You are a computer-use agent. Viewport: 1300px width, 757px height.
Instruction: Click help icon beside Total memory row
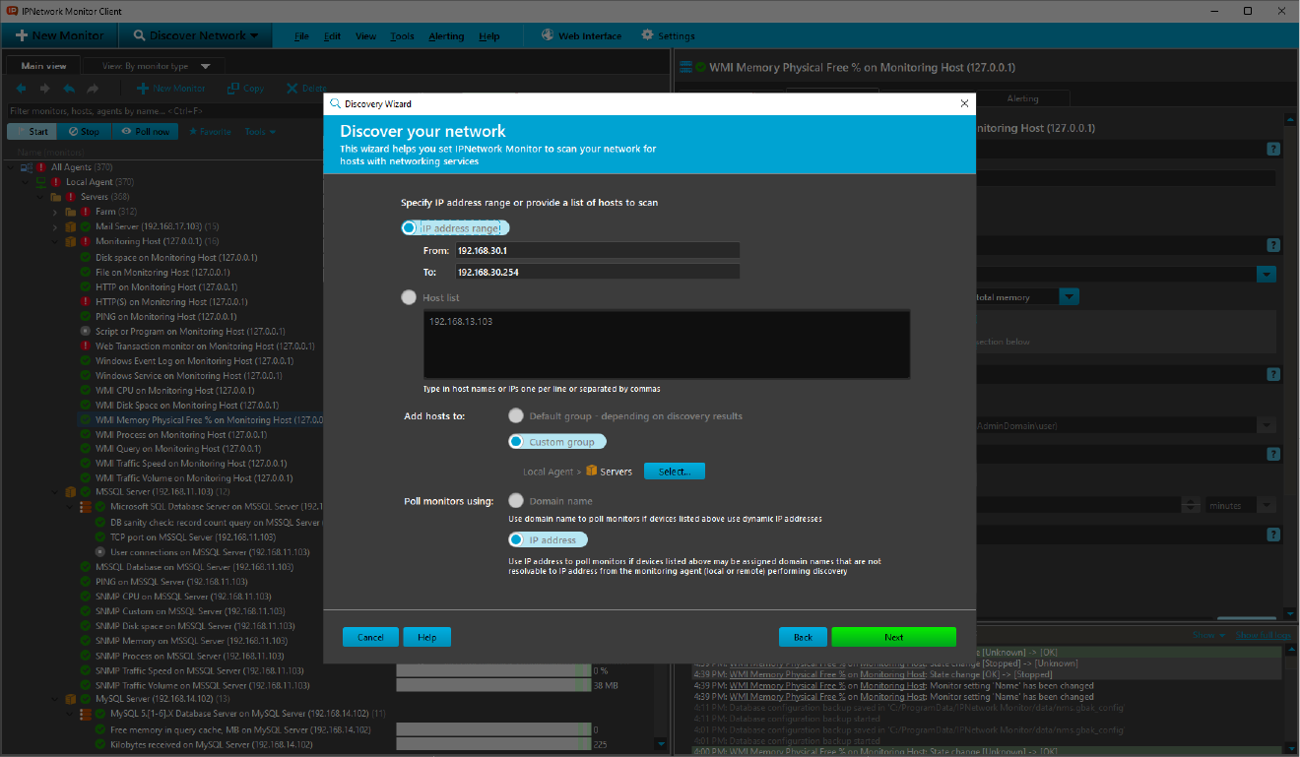click(x=1272, y=245)
